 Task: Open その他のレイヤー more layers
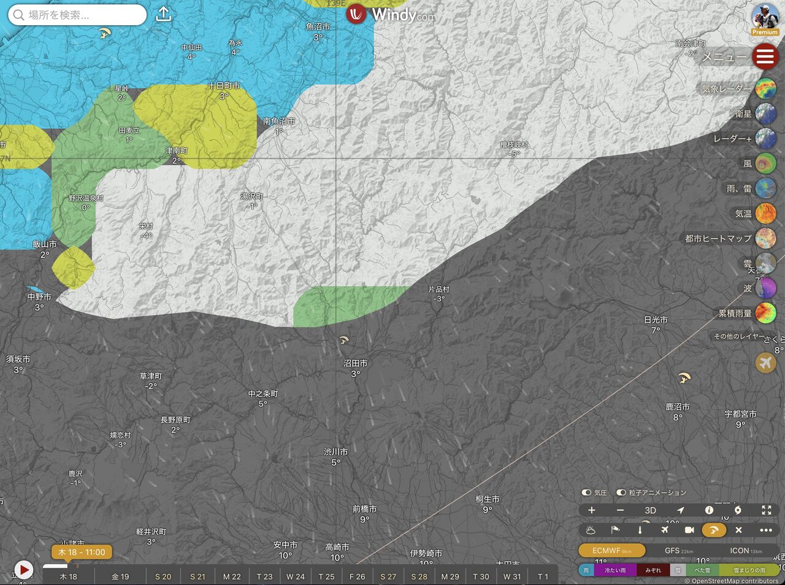point(739,336)
